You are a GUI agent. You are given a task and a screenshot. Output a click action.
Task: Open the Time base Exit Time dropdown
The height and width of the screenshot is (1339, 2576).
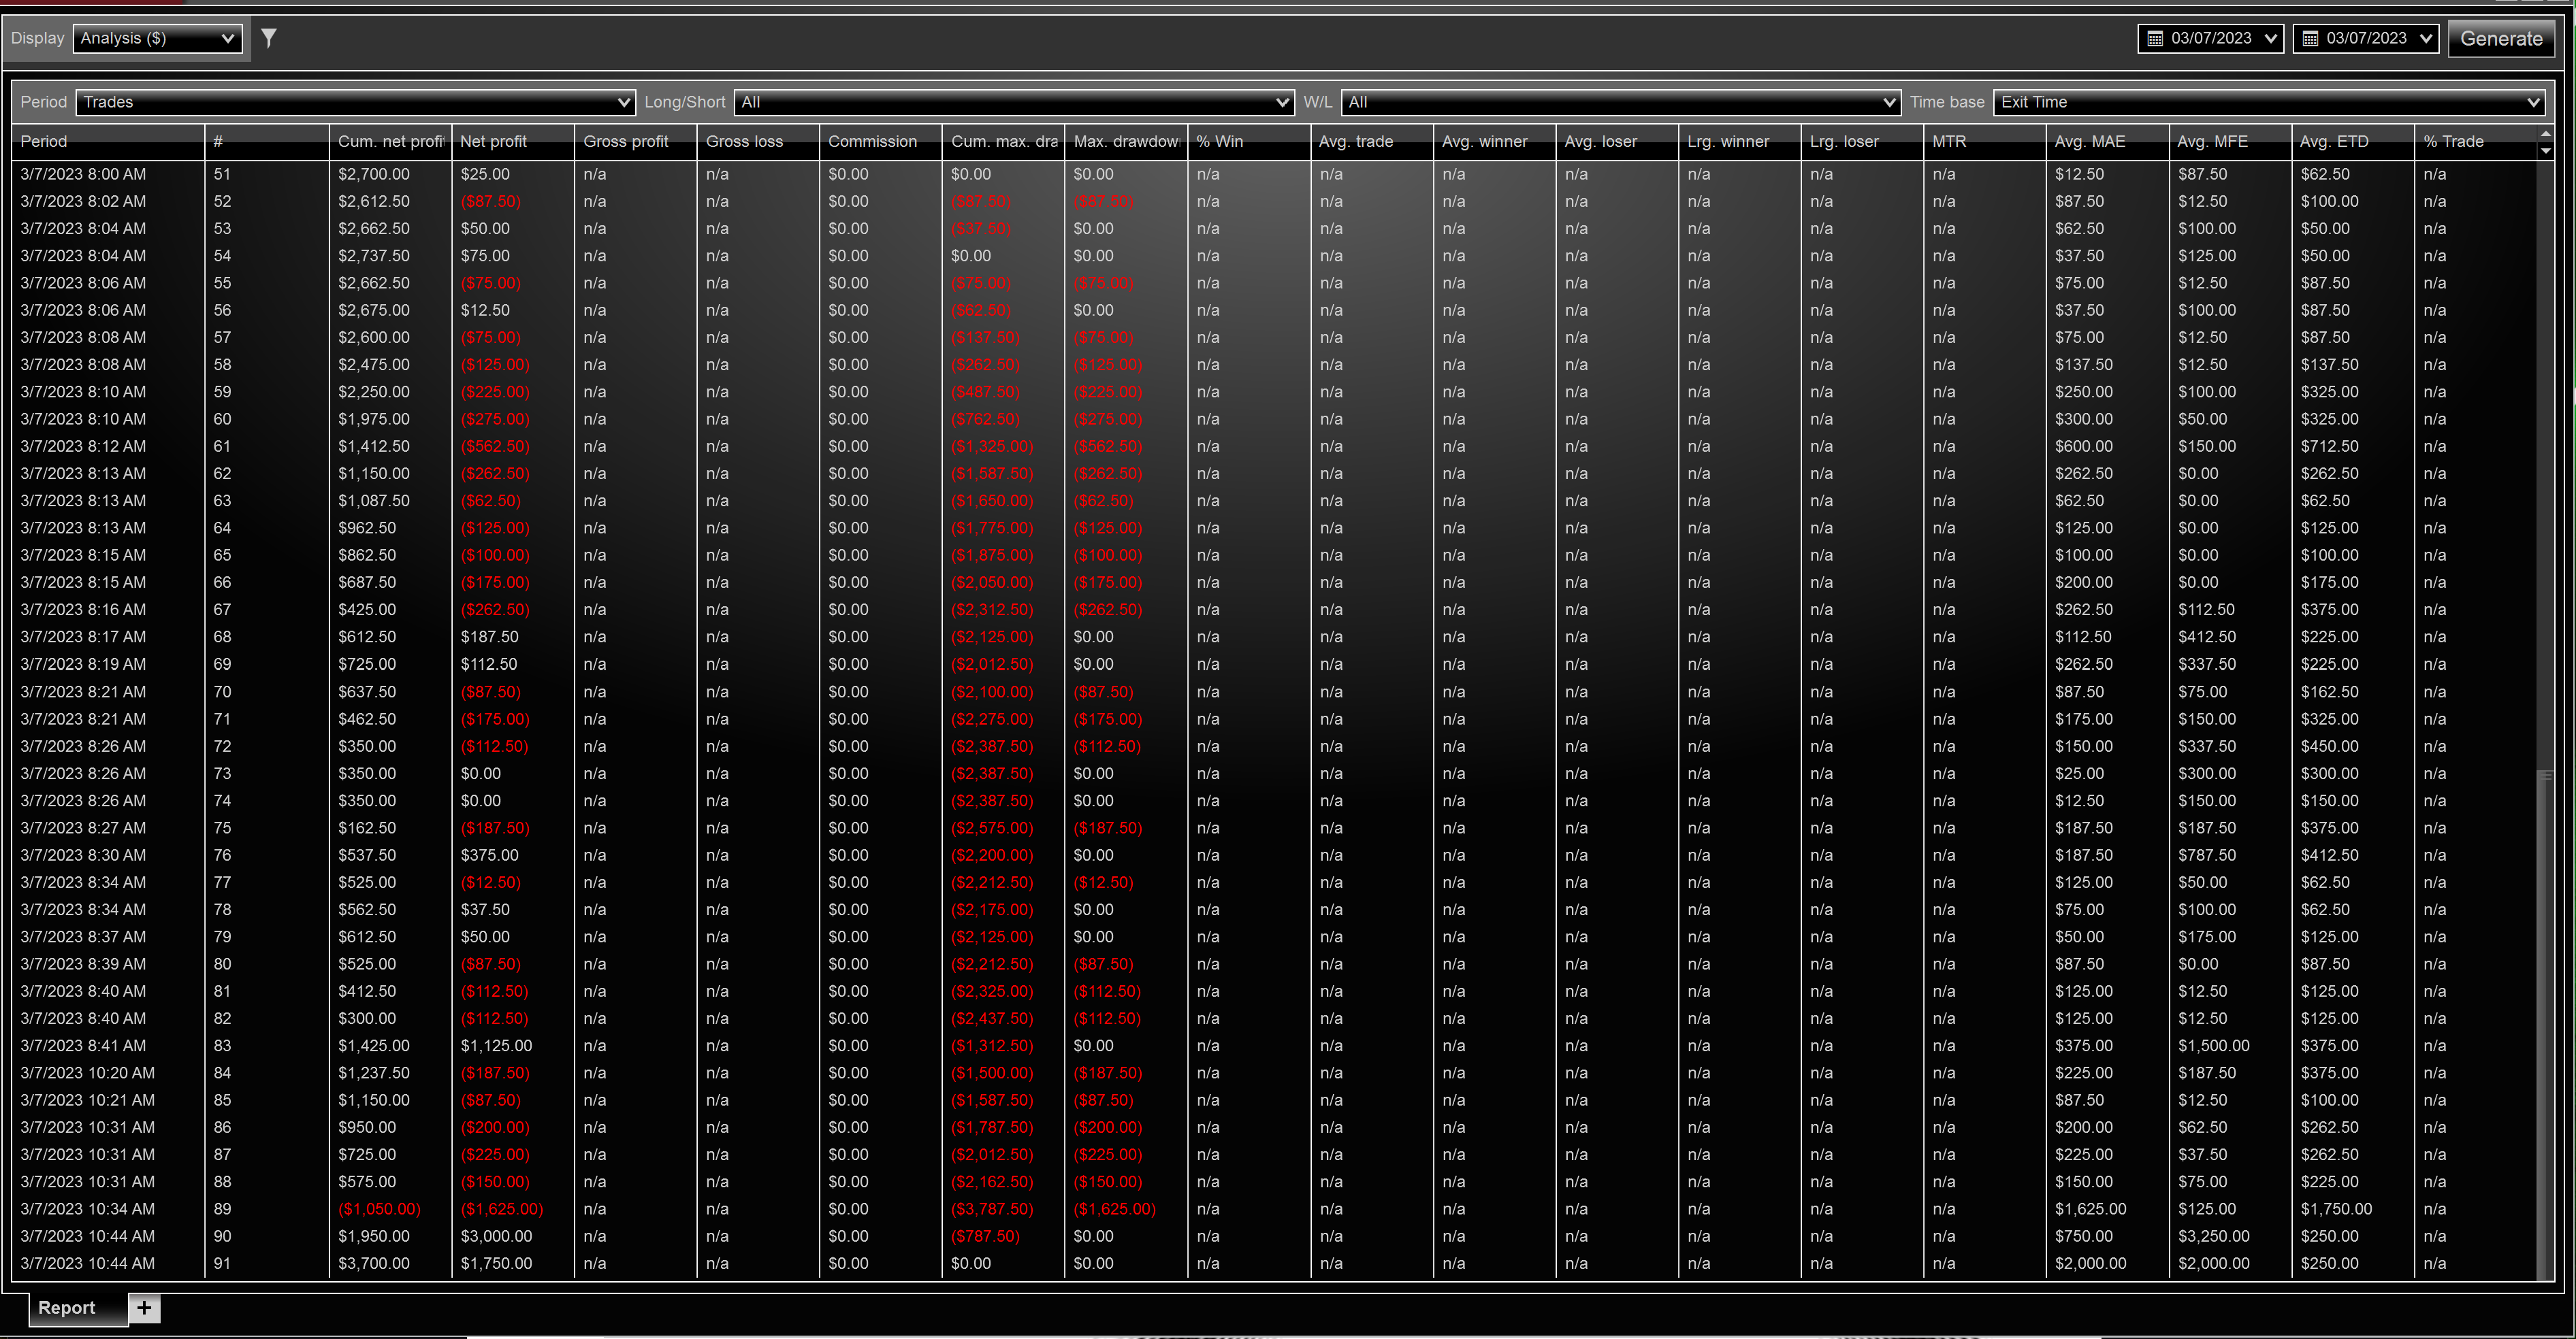[x=2268, y=102]
